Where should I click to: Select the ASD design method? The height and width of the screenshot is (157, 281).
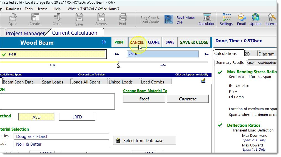(x=36, y=117)
